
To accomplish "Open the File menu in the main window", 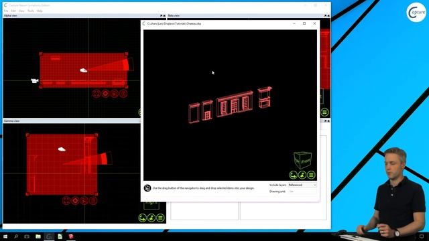I will (6, 11).
